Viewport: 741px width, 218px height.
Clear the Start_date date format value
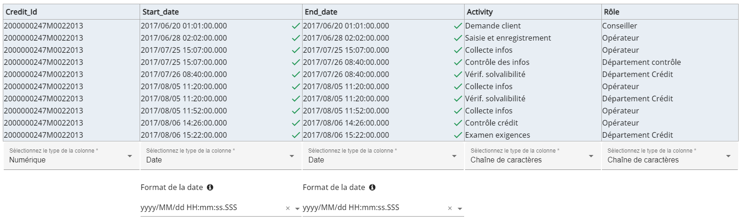coord(288,209)
